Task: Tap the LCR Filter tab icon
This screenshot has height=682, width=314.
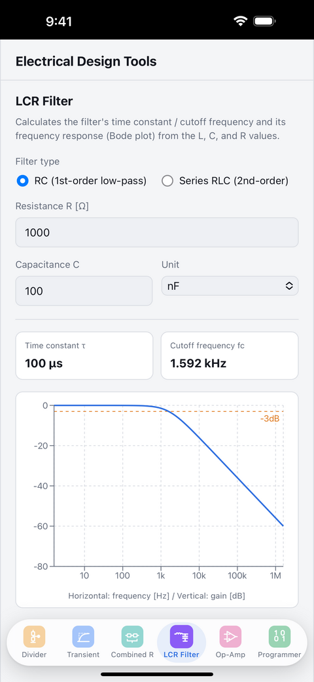Action: [181, 637]
